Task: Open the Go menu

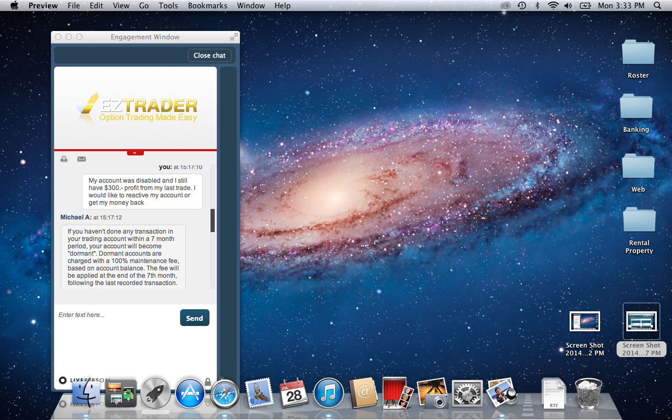Action: 144,6
